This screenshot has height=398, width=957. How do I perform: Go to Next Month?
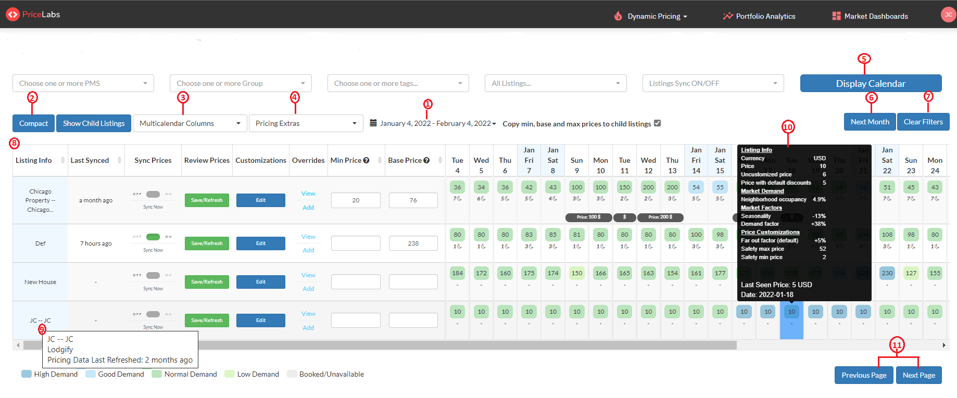coord(870,122)
